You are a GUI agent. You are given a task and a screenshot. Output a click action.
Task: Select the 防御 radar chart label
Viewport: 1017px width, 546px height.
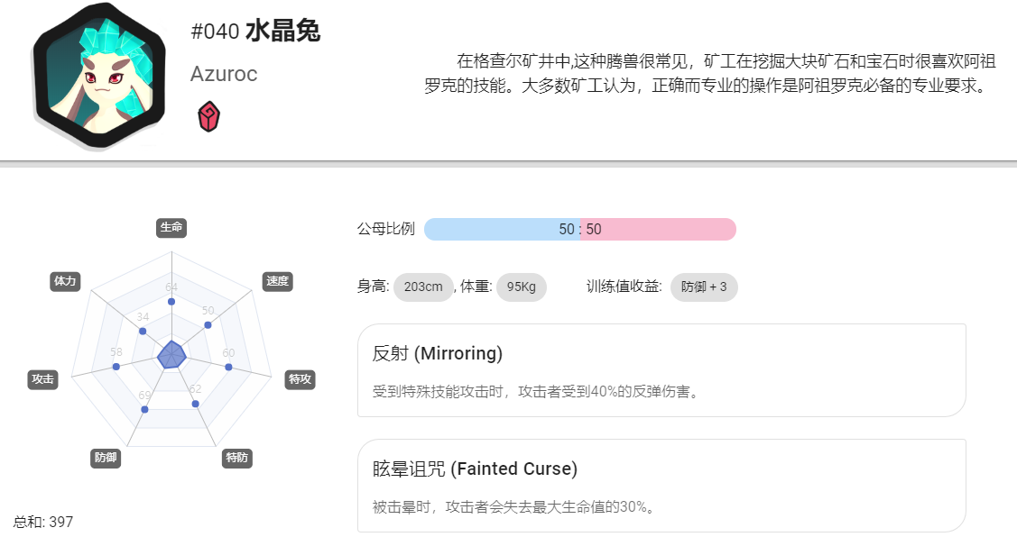click(106, 458)
